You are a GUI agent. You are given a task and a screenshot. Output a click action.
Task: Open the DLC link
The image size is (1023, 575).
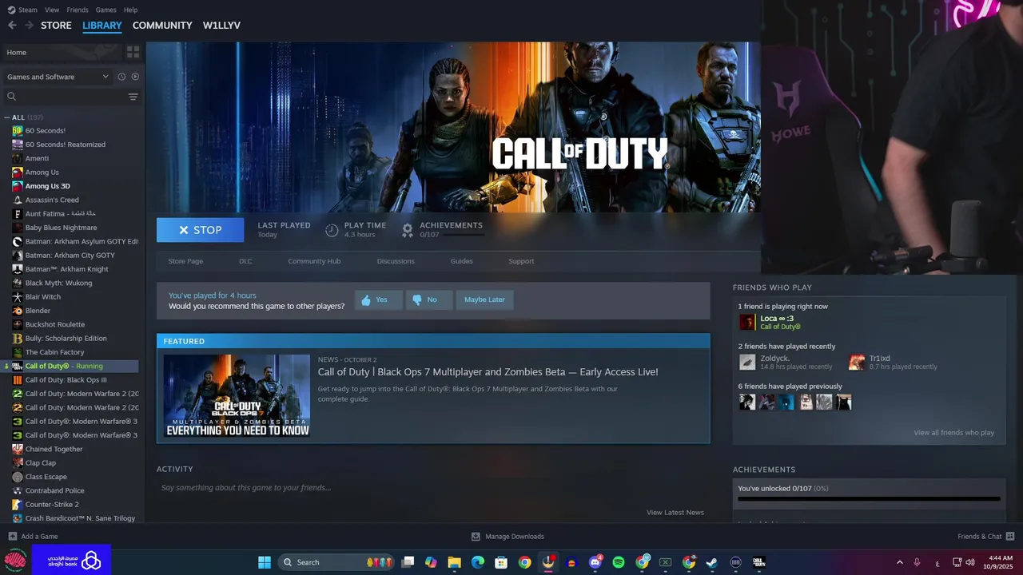pos(245,261)
